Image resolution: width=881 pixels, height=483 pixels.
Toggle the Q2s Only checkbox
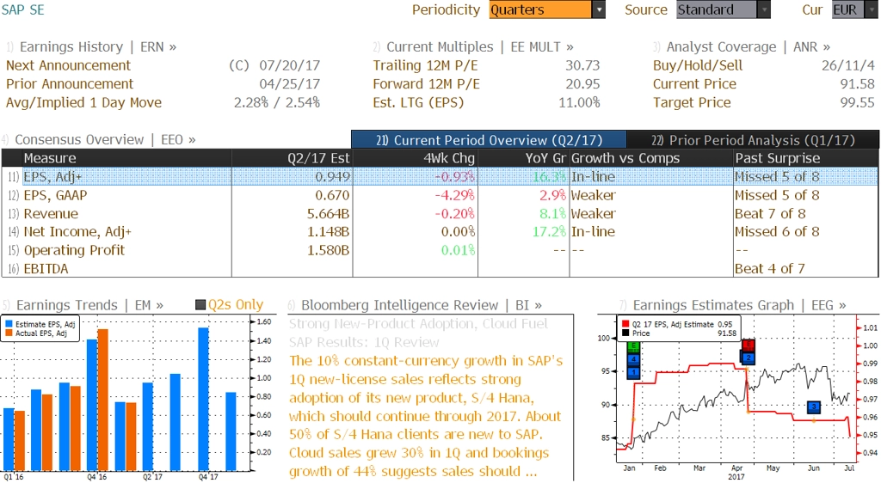[x=200, y=304]
